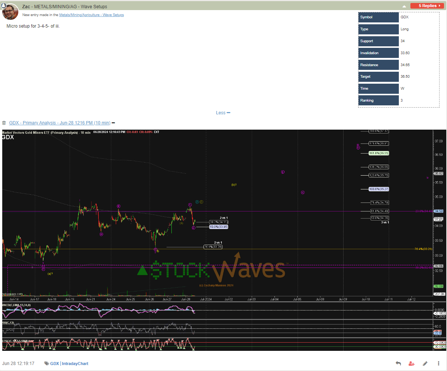Image resolution: width=447 pixels, height=371 pixels.
Task: Click the GDX chart image
Action: point(223,239)
